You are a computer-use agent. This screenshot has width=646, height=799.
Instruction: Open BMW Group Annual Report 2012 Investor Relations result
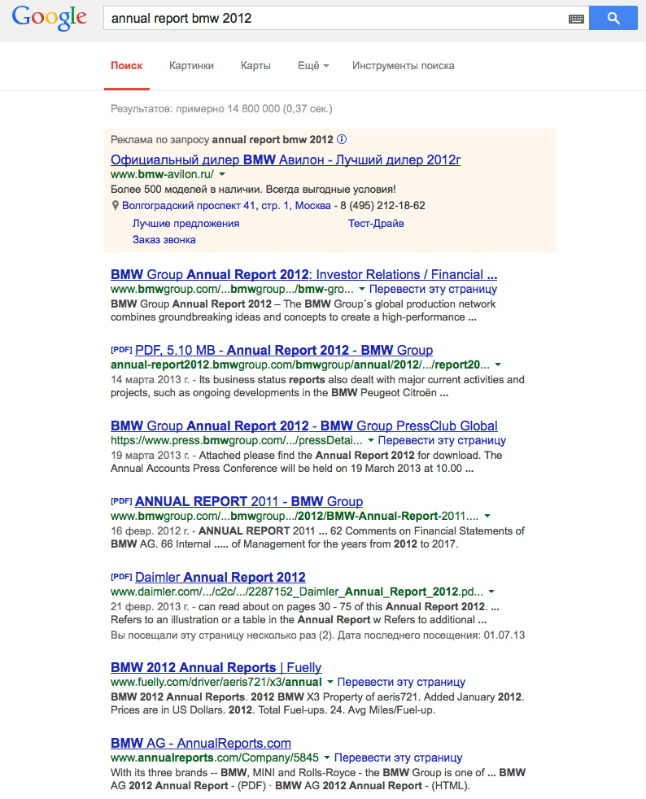[303, 275]
